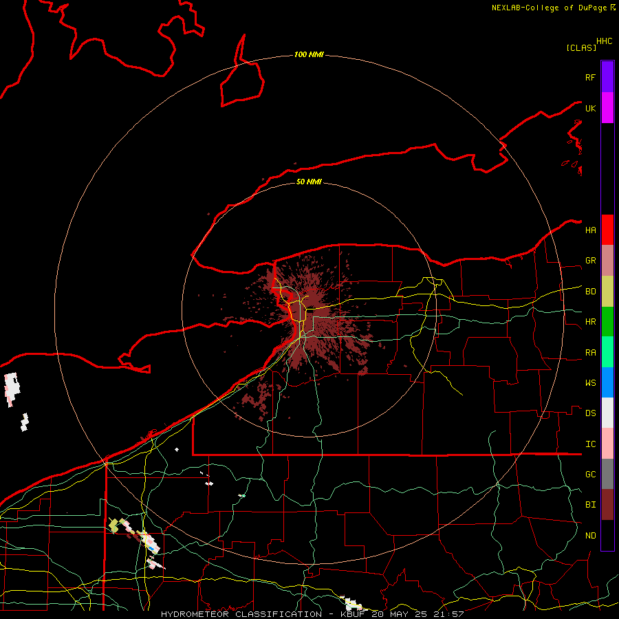
Task: Click the RA legend label
Action: click(590, 353)
